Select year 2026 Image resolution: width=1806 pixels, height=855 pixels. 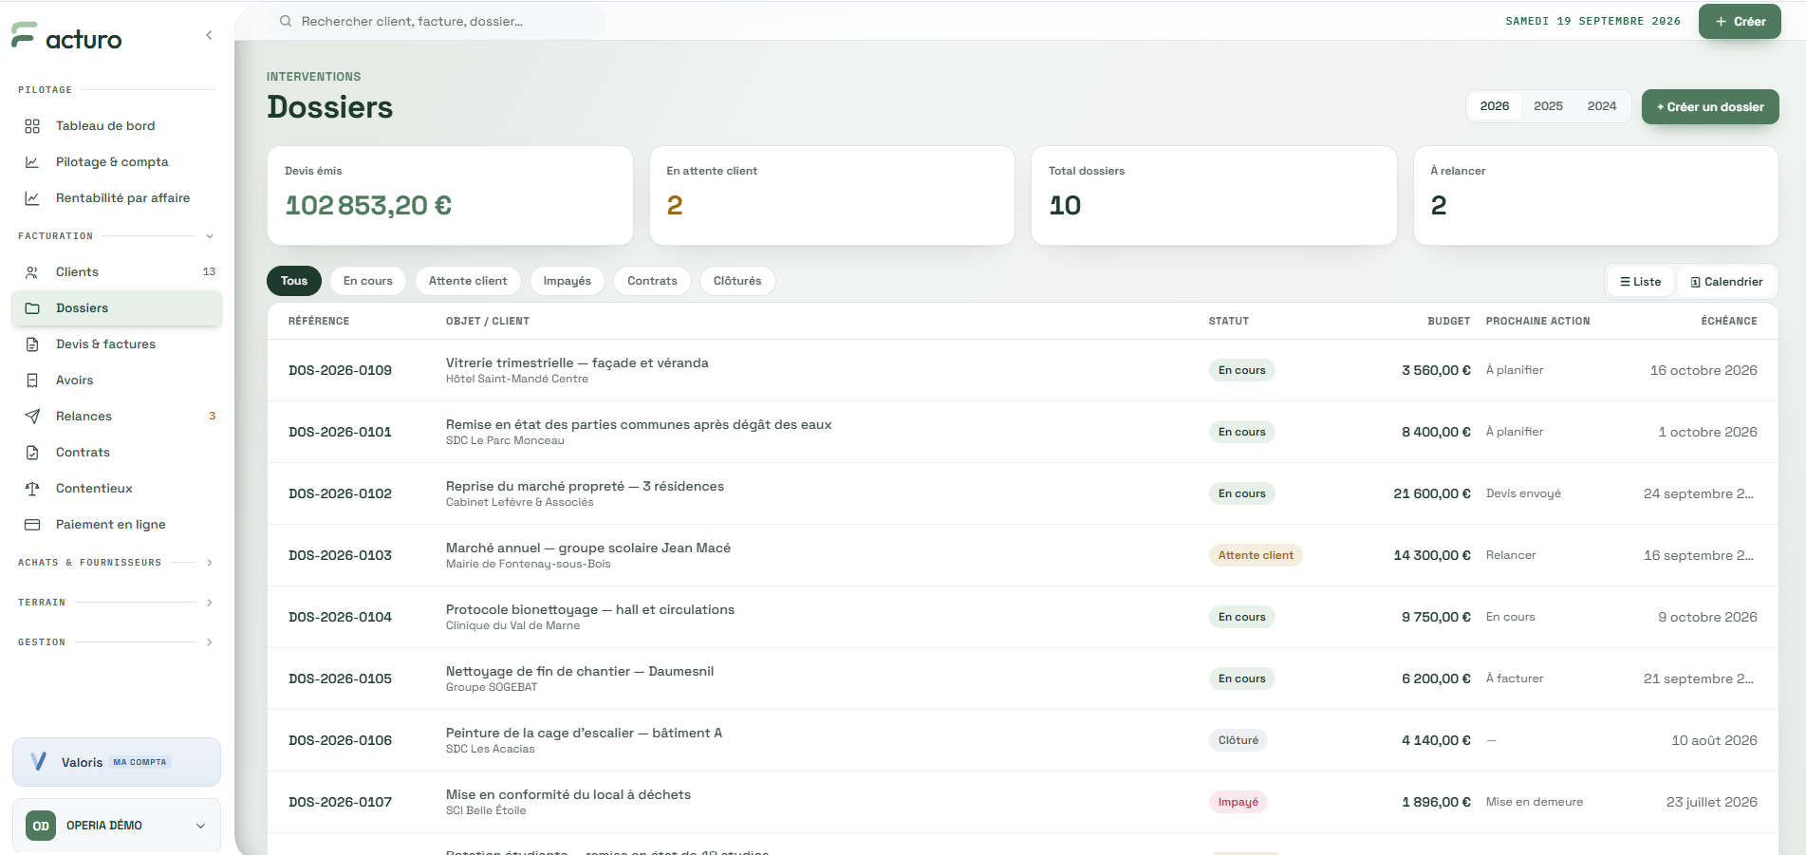[x=1495, y=106]
